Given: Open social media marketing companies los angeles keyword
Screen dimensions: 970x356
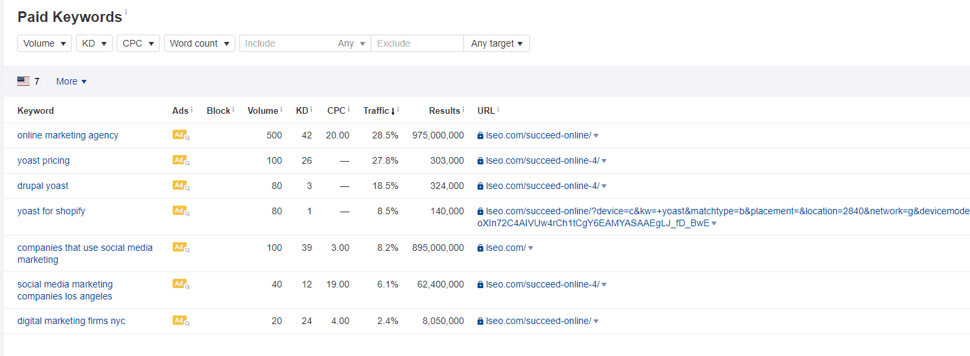Looking at the screenshot, I should tap(65, 290).
